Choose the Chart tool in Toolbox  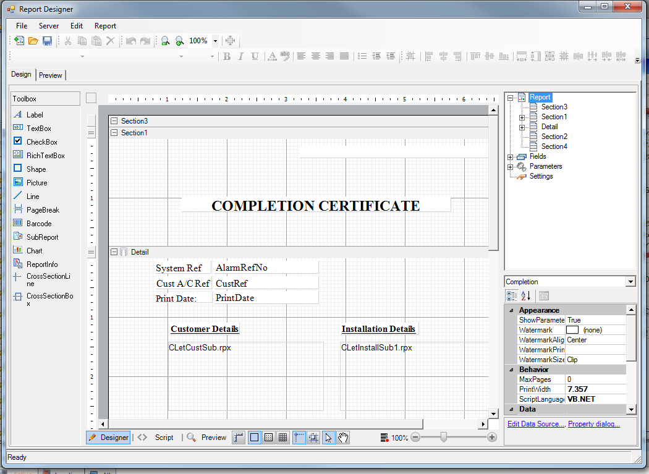click(34, 251)
